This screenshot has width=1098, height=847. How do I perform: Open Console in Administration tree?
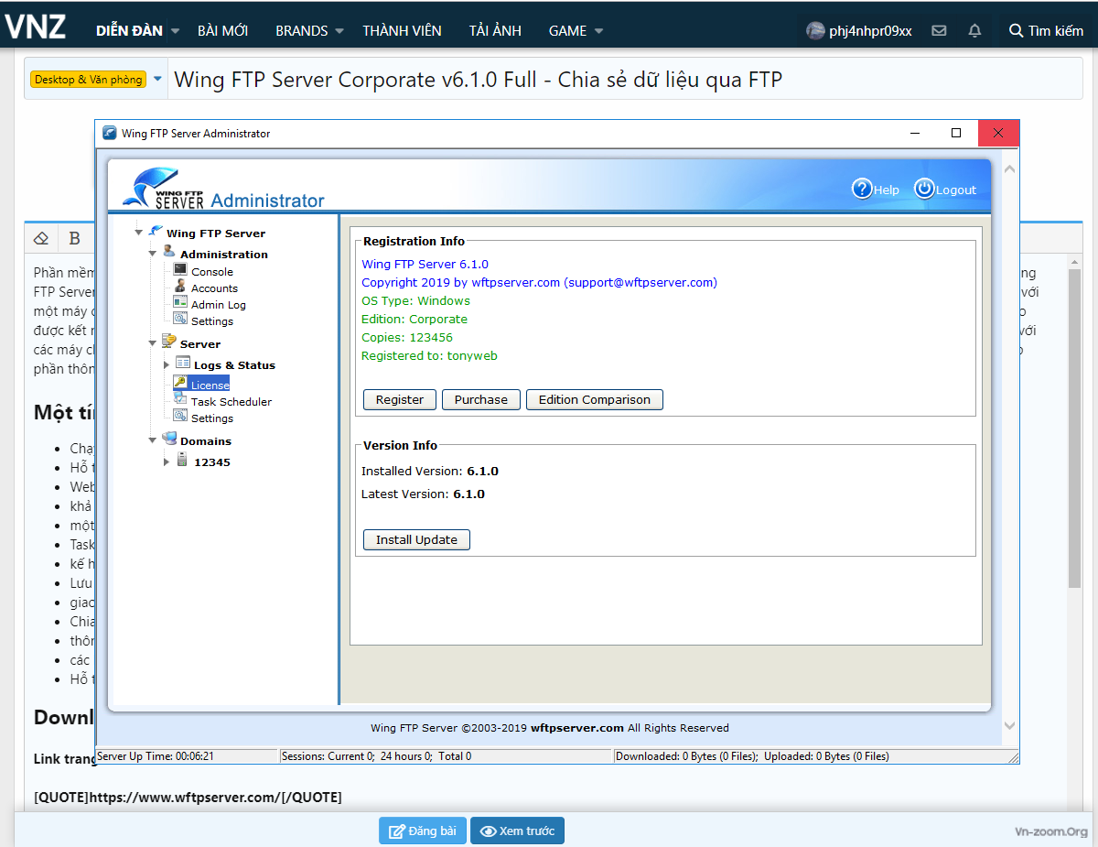(212, 271)
